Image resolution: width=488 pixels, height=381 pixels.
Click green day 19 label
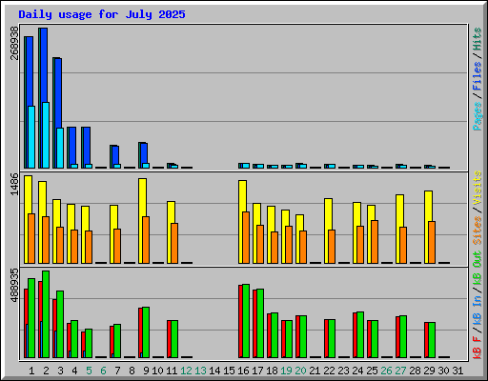point(286,371)
